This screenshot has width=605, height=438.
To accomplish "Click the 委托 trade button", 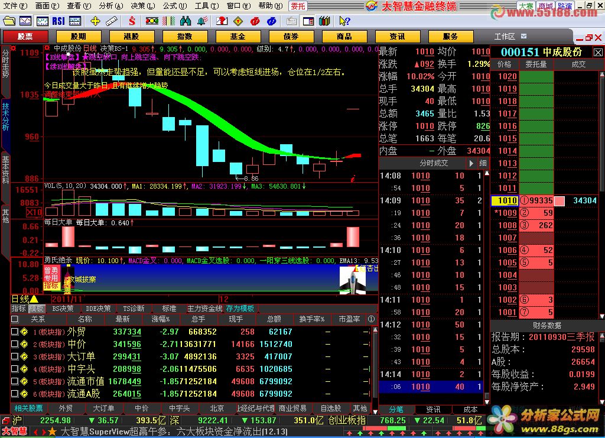I will (298, 6).
